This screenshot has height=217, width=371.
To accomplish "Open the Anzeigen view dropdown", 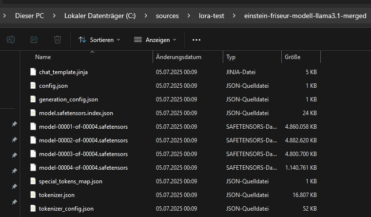I will [155, 39].
